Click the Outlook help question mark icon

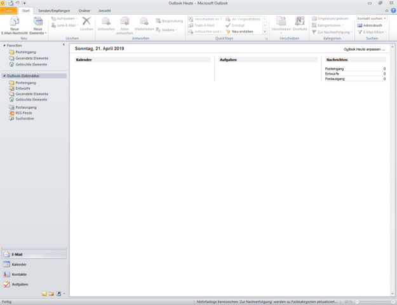pos(393,11)
